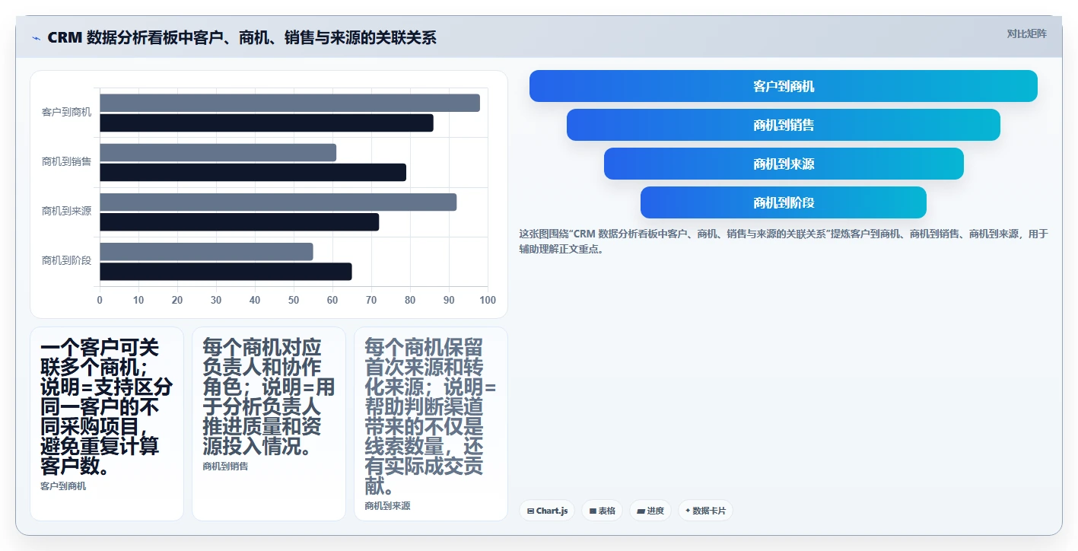Click the 0 tick on the x-axis
Image resolution: width=1078 pixels, height=551 pixels.
(x=100, y=300)
